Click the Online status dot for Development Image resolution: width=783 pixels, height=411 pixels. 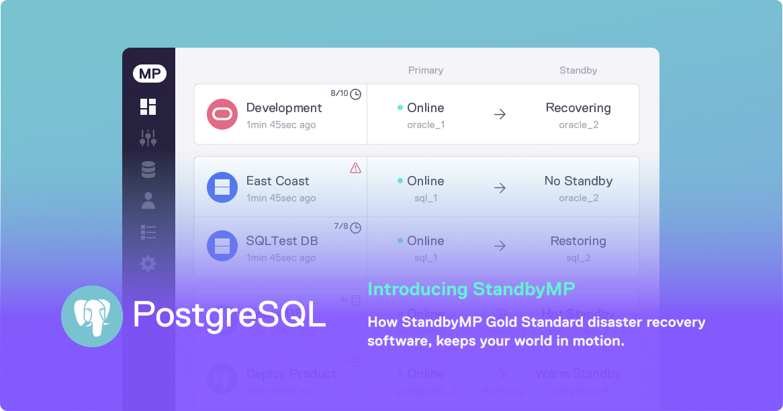[400, 107]
